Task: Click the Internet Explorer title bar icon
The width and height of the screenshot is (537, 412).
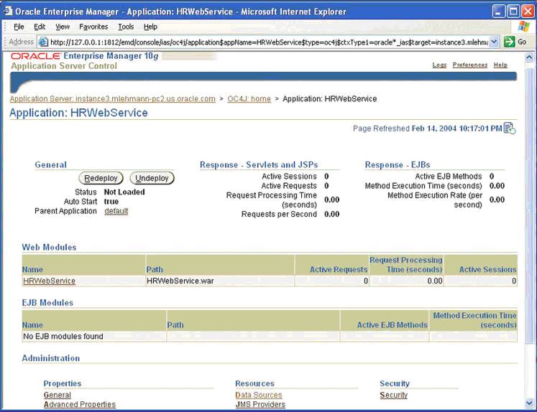Action: coord(8,11)
